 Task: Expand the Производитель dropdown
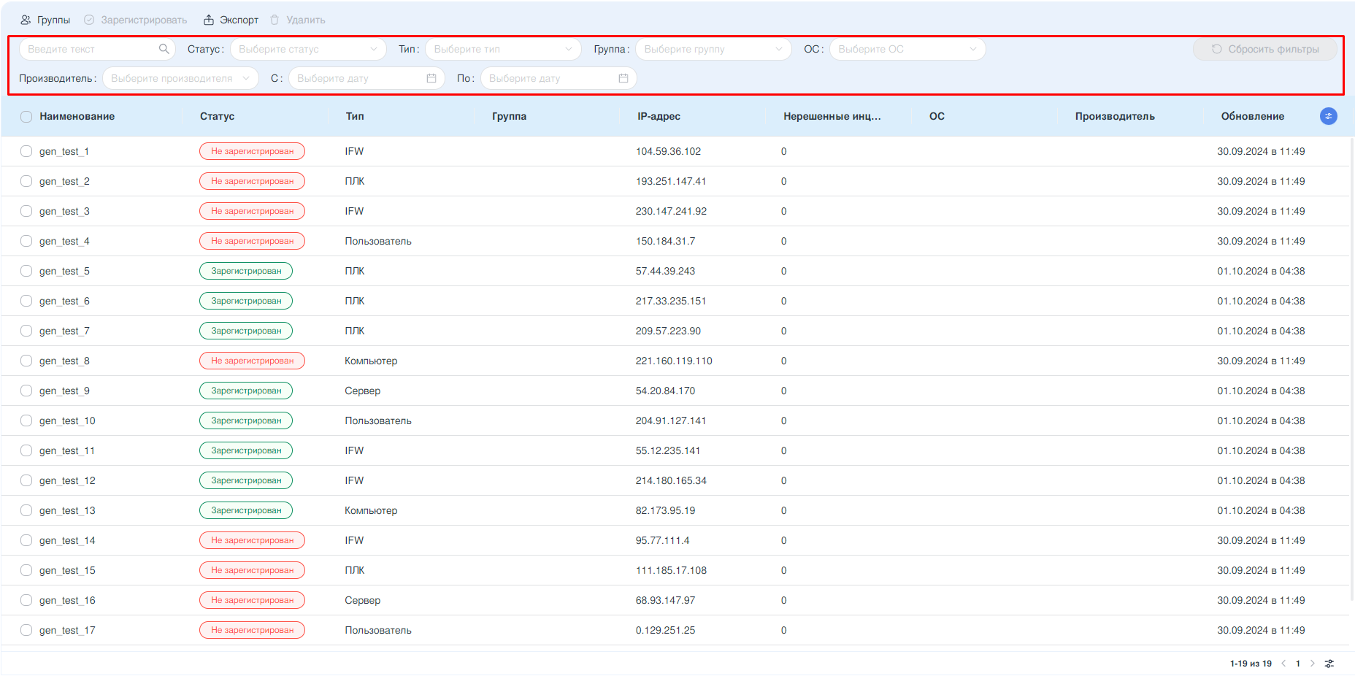(x=180, y=78)
